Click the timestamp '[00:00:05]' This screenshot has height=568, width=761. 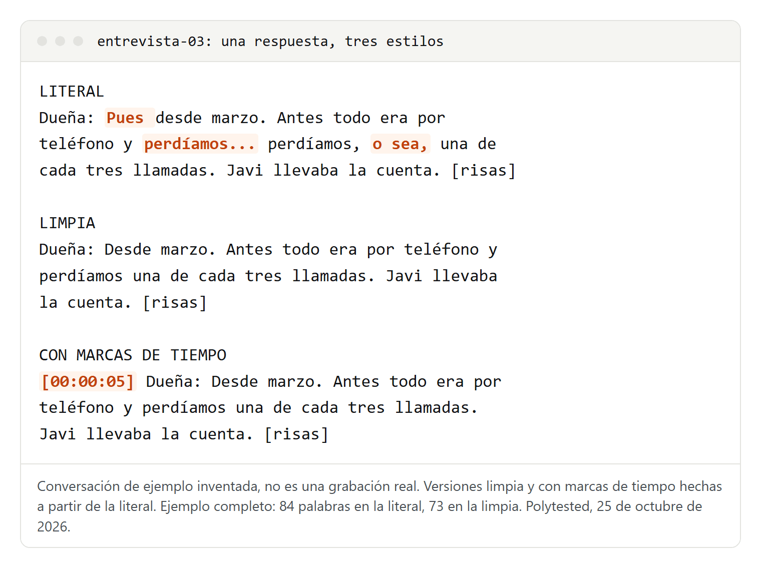(88, 382)
